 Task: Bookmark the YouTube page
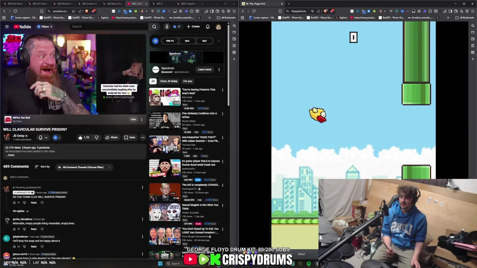(x=41, y=11)
